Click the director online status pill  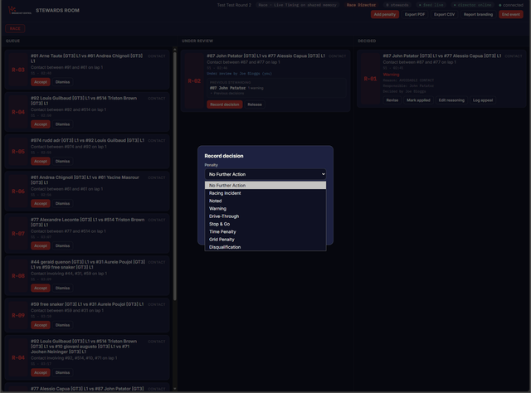pyautogui.click(x=472, y=5)
